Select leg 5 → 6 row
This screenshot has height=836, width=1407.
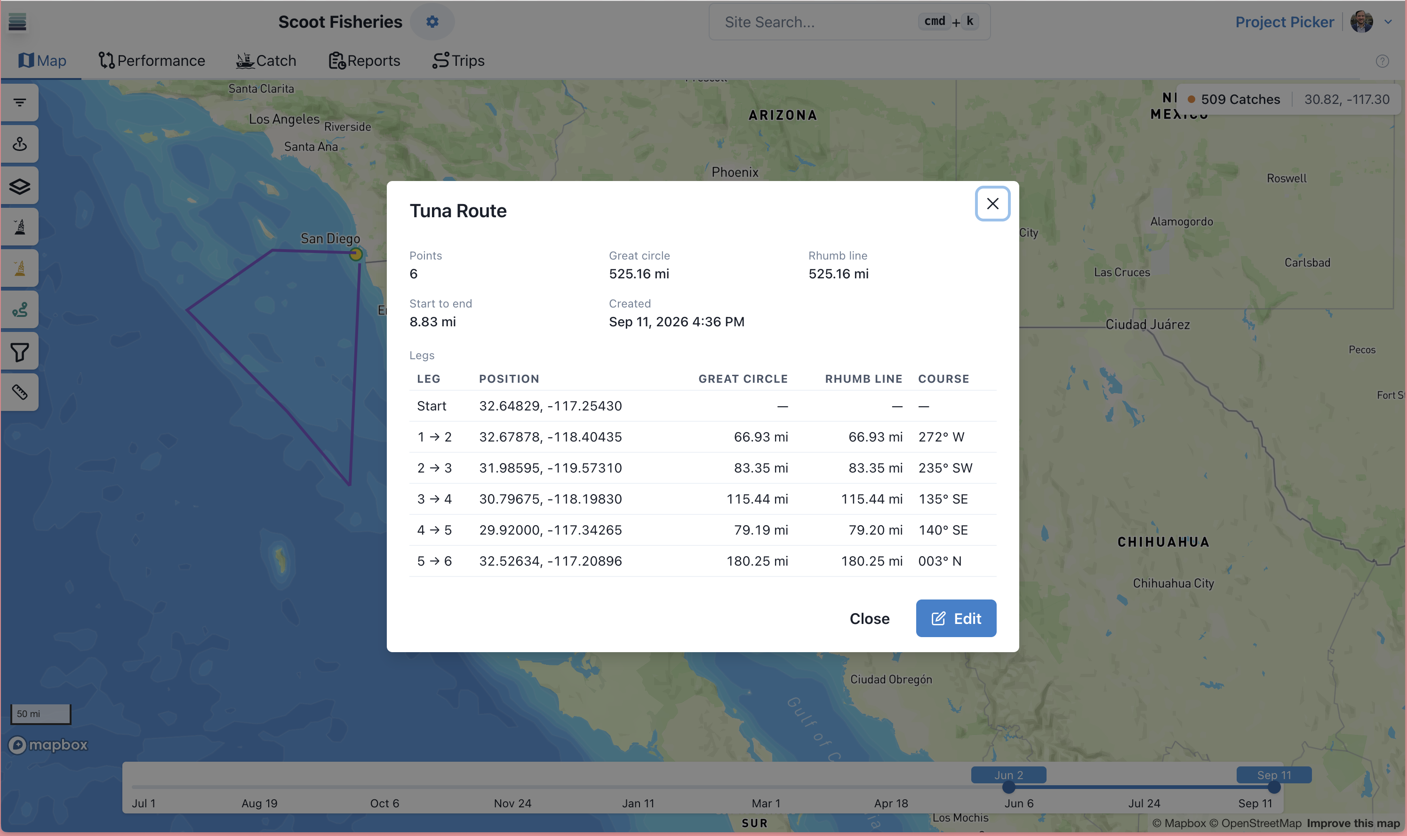(703, 561)
